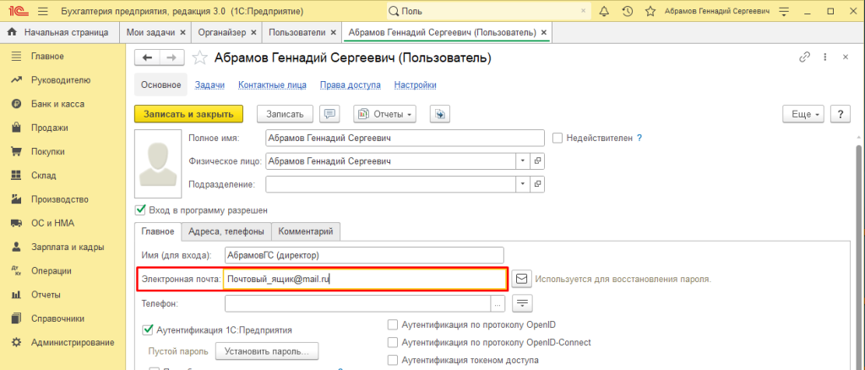
Task: Click the Отчеты chart icon in the sidebar
Action: (16, 295)
